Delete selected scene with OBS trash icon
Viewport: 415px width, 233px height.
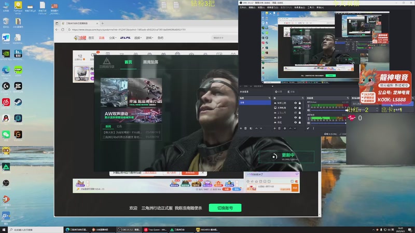click(x=245, y=128)
